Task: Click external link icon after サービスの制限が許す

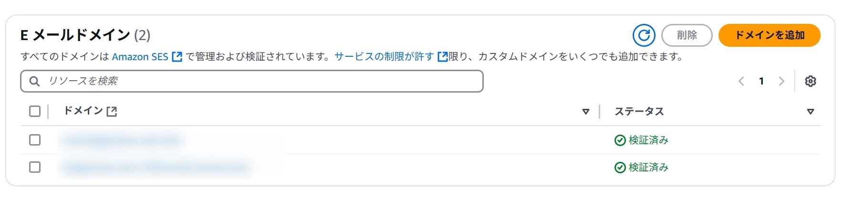Action: click(x=442, y=57)
